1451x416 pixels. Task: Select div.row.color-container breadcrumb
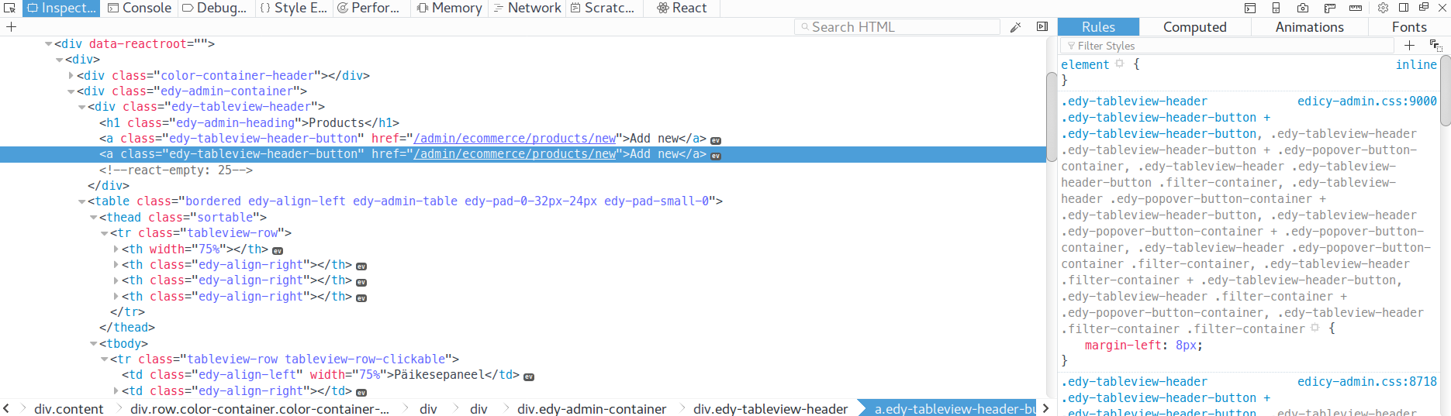pos(260,408)
